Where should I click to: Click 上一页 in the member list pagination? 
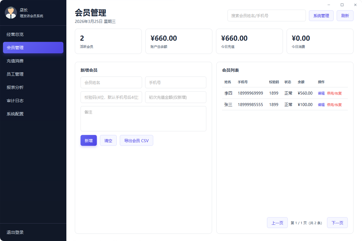tap(277, 223)
